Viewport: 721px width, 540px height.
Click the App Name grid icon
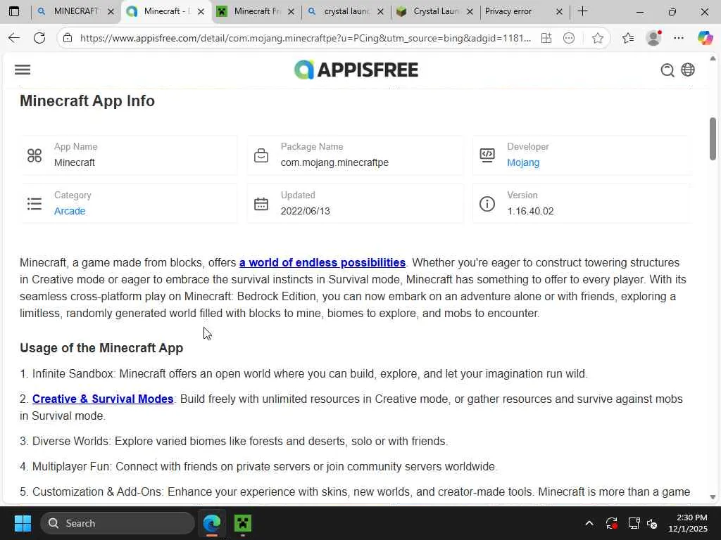35,155
